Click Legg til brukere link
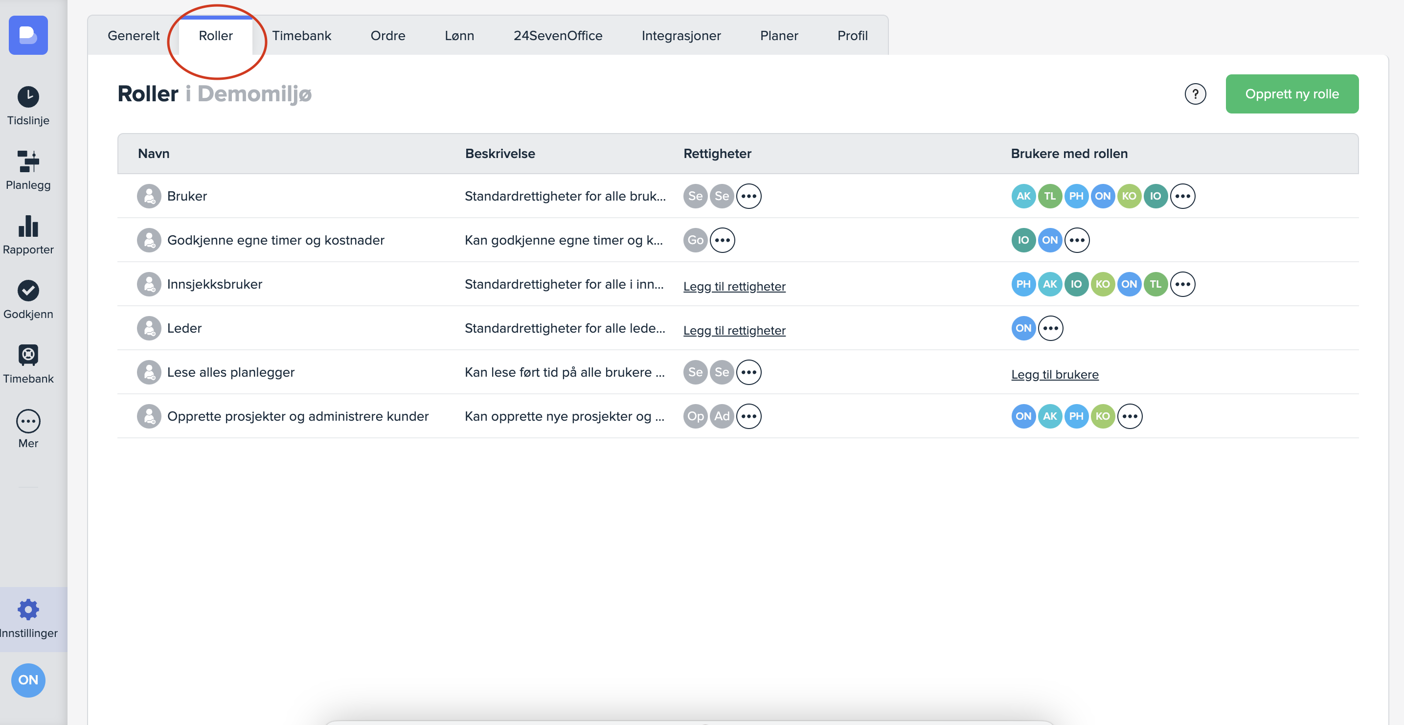1404x725 pixels. pyautogui.click(x=1055, y=375)
